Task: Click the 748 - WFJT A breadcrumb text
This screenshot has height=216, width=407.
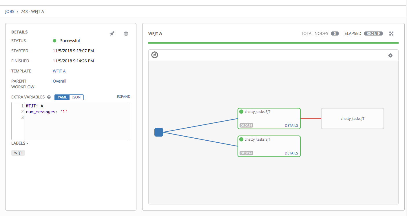Action: 32,12
